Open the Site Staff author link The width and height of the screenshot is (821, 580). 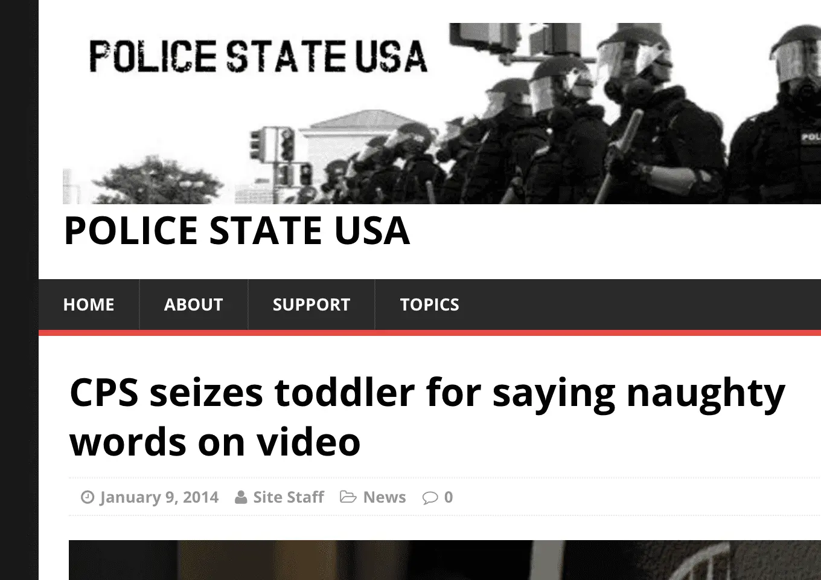pyautogui.click(x=289, y=497)
